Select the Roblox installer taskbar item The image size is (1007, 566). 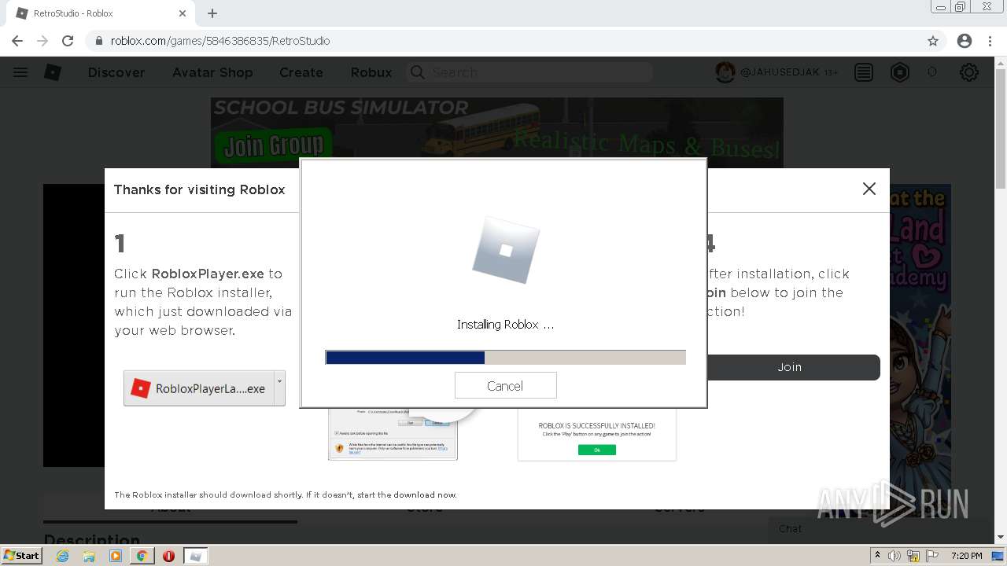pos(196,556)
